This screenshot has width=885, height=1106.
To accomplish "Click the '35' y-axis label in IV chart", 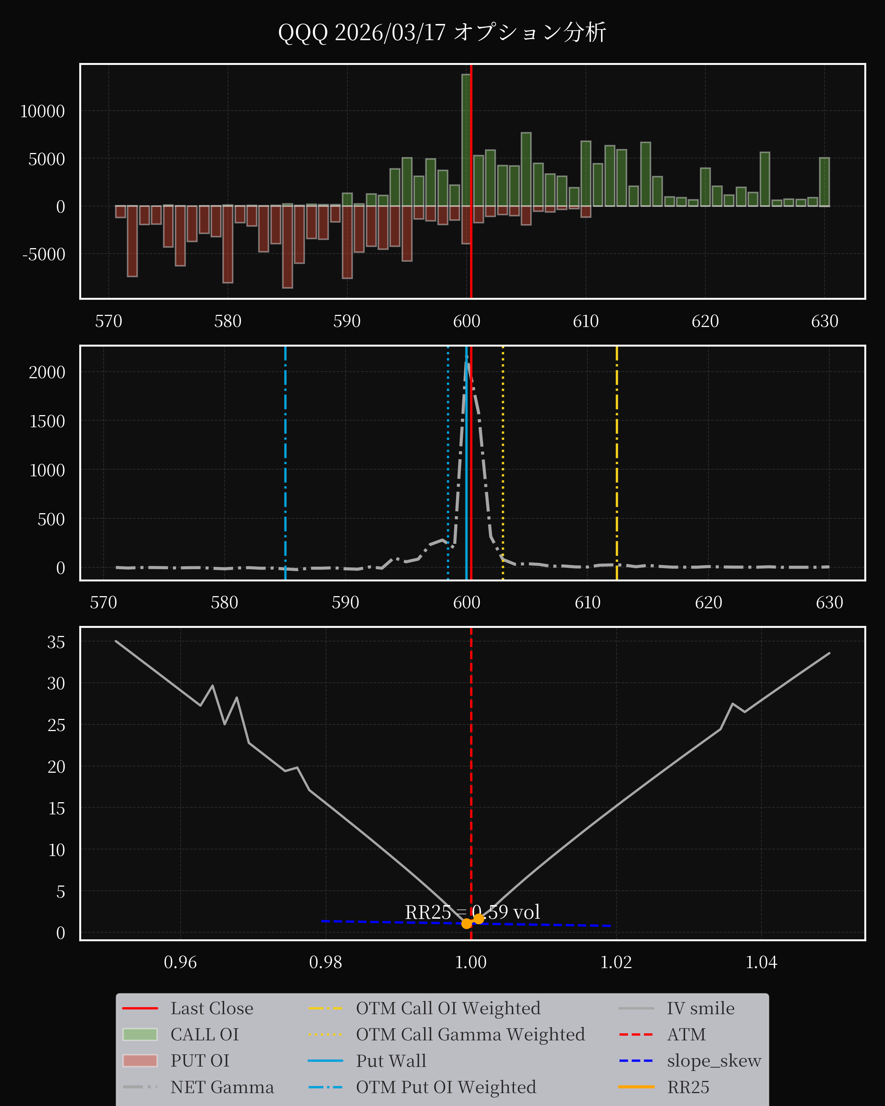I will coord(56,642).
